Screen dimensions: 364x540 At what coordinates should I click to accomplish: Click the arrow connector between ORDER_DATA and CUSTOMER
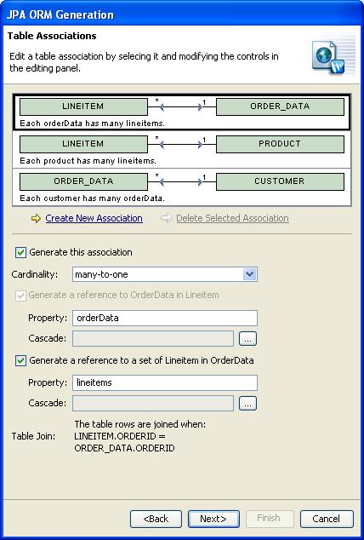182,181
